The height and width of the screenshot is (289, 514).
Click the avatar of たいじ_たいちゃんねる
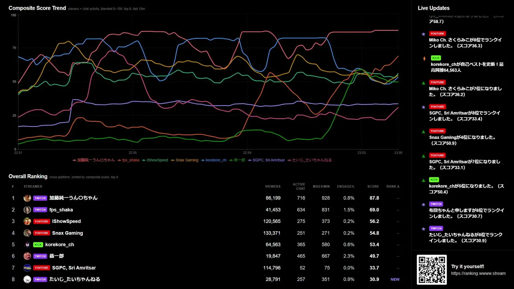click(27, 279)
